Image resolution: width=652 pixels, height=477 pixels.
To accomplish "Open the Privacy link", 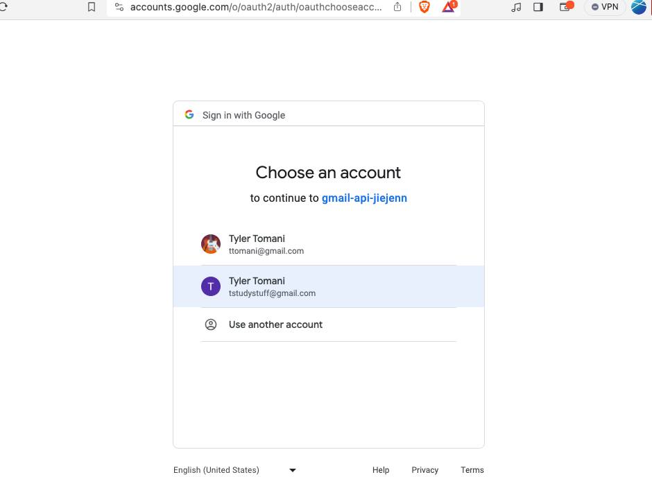I will [x=425, y=470].
